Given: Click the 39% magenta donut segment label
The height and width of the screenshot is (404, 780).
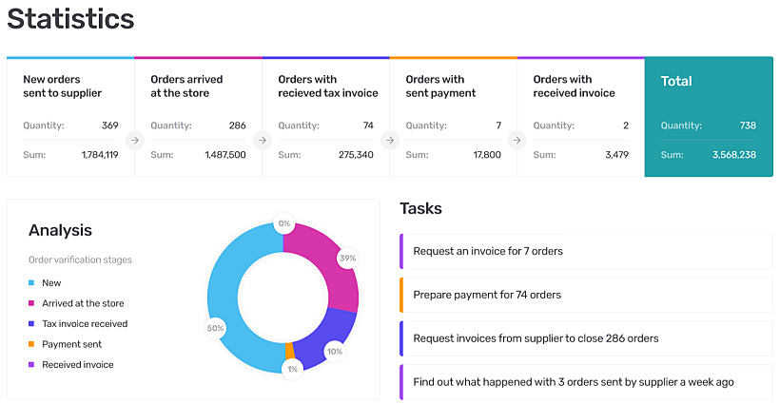Looking at the screenshot, I should [348, 259].
